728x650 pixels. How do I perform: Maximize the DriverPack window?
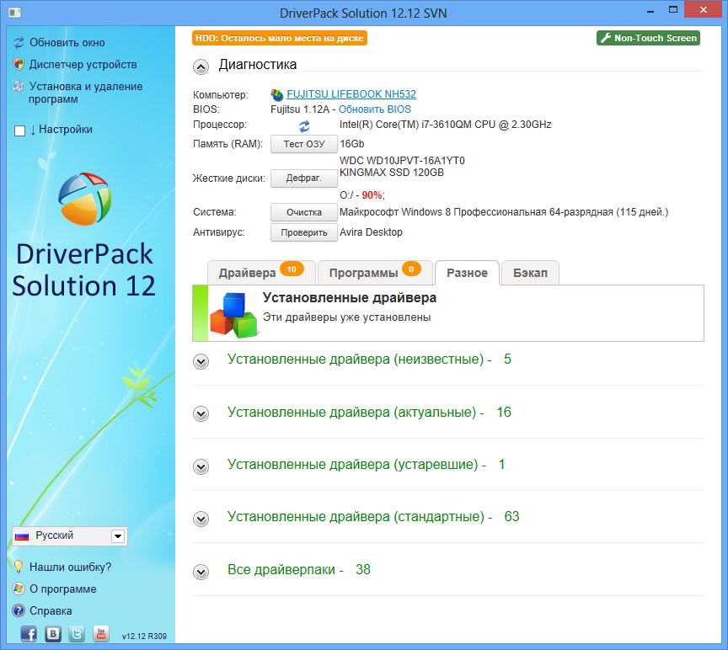coord(673,10)
